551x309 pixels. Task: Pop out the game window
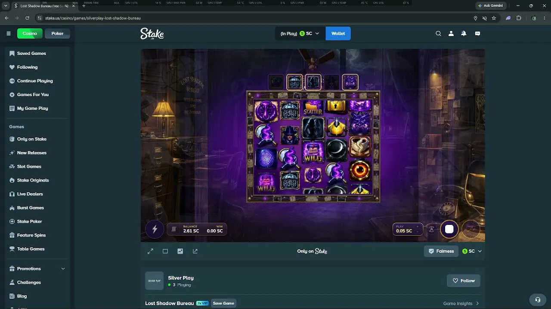point(195,251)
